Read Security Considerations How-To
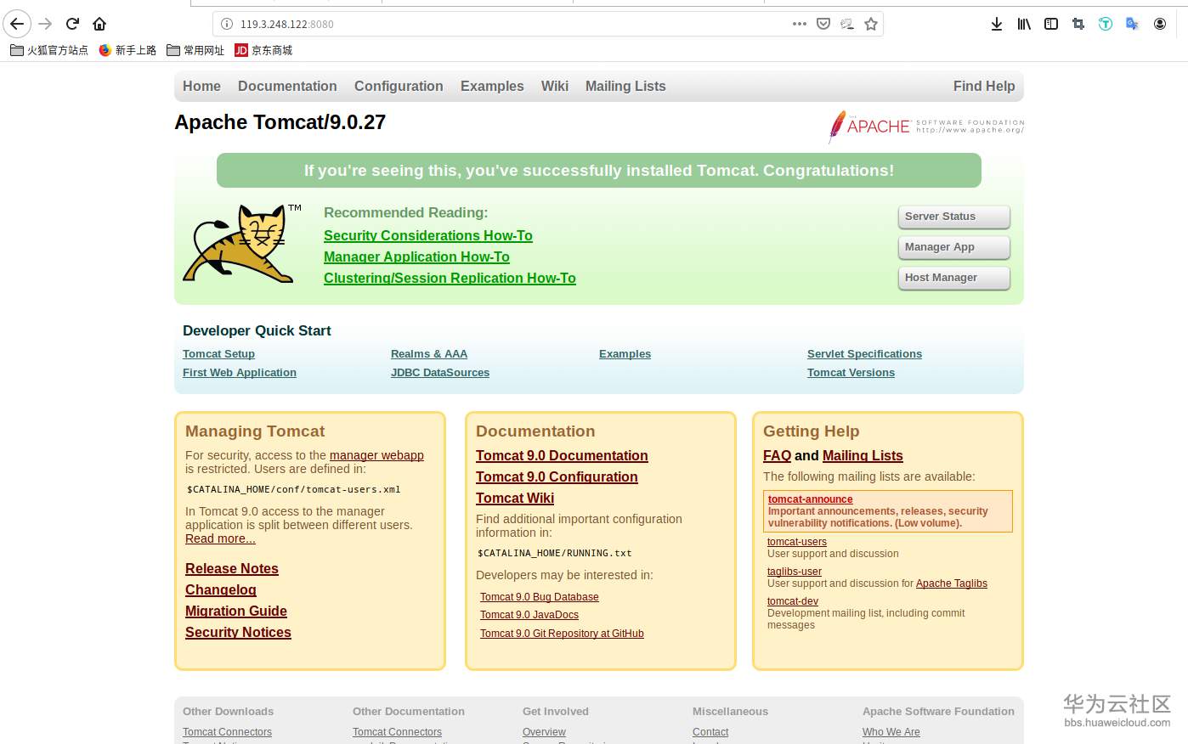This screenshot has width=1188, height=744. click(x=428, y=235)
